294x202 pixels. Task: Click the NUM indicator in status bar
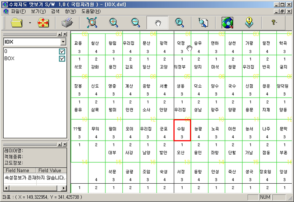click(265, 197)
